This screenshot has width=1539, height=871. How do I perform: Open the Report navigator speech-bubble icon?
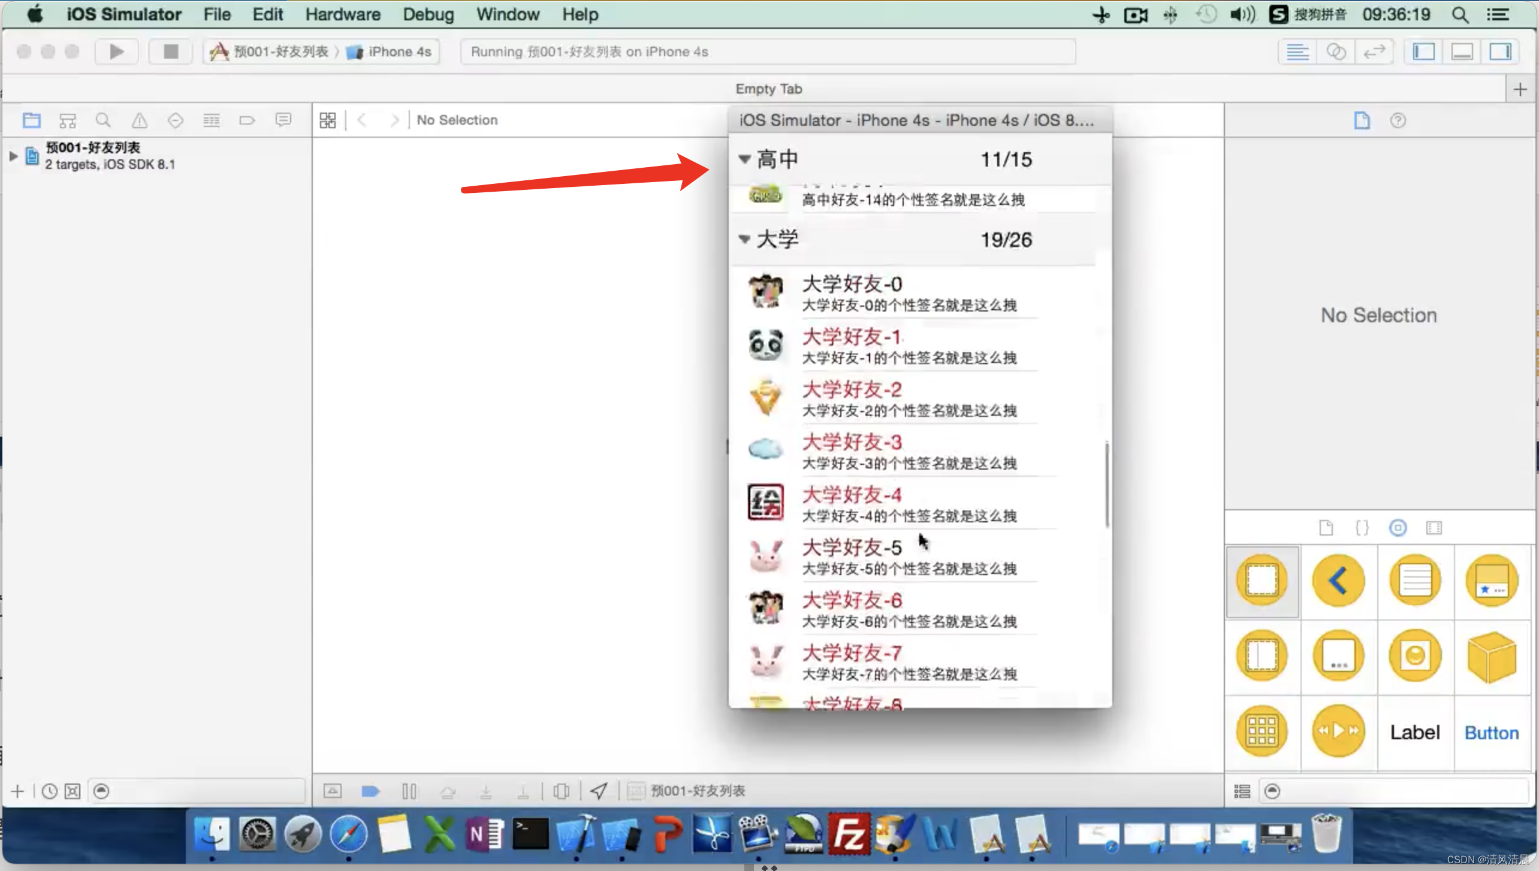click(x=283, y=120)
